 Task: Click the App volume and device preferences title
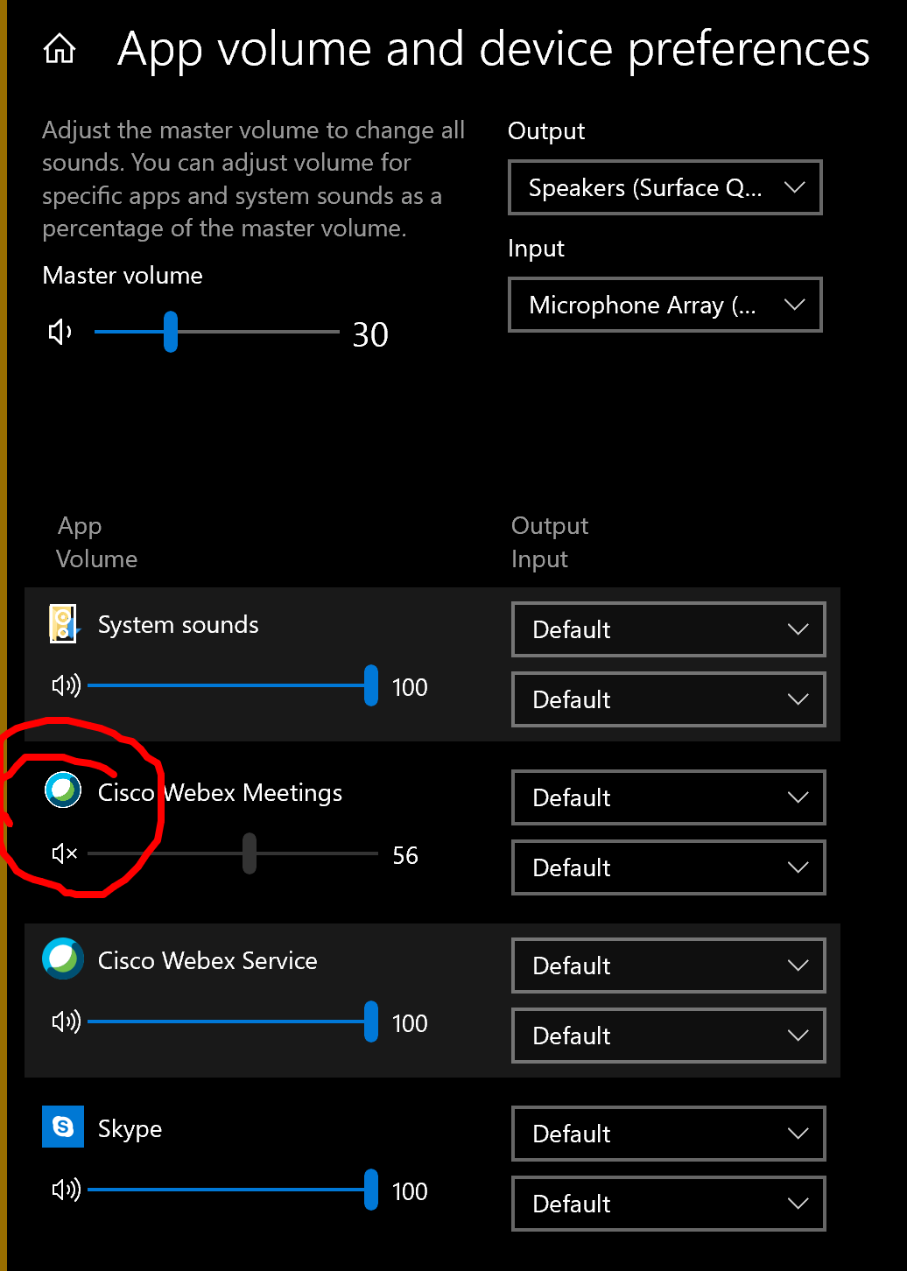[494, 49]
